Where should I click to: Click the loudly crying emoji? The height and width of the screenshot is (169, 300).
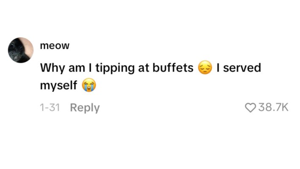click(x=89, y=85)
